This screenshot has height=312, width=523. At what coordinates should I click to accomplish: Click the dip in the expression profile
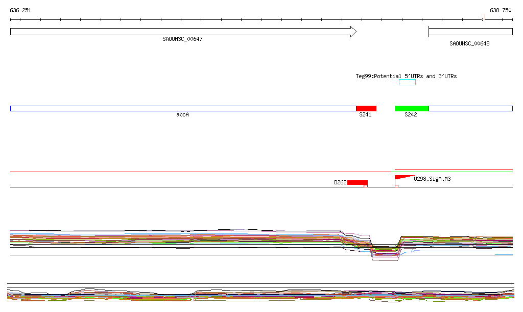click(x=386, y=251)
